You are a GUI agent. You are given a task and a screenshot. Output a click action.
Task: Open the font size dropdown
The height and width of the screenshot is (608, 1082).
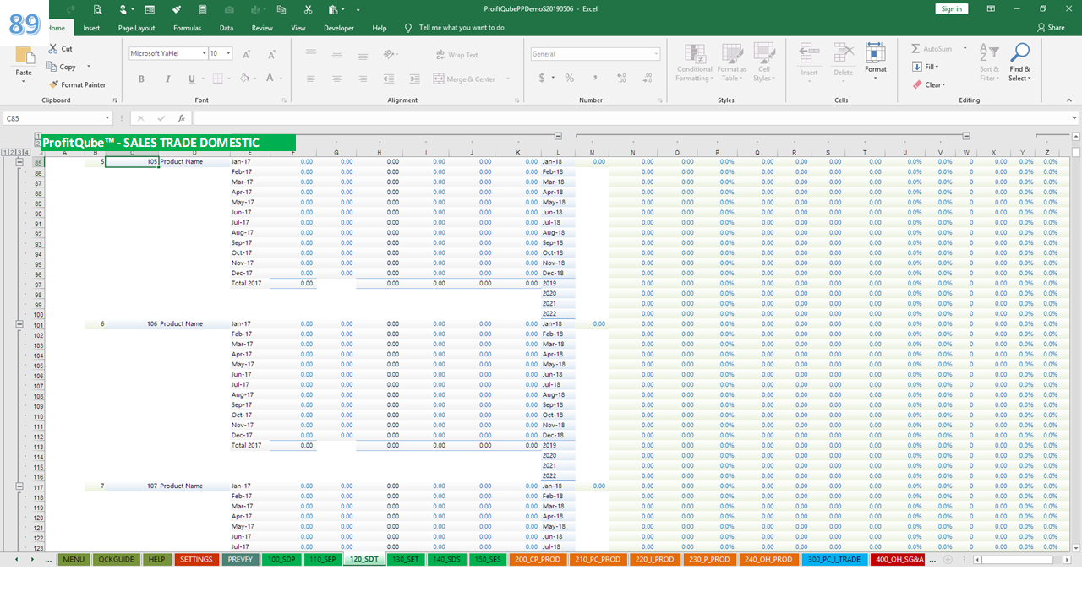[229, 53]
